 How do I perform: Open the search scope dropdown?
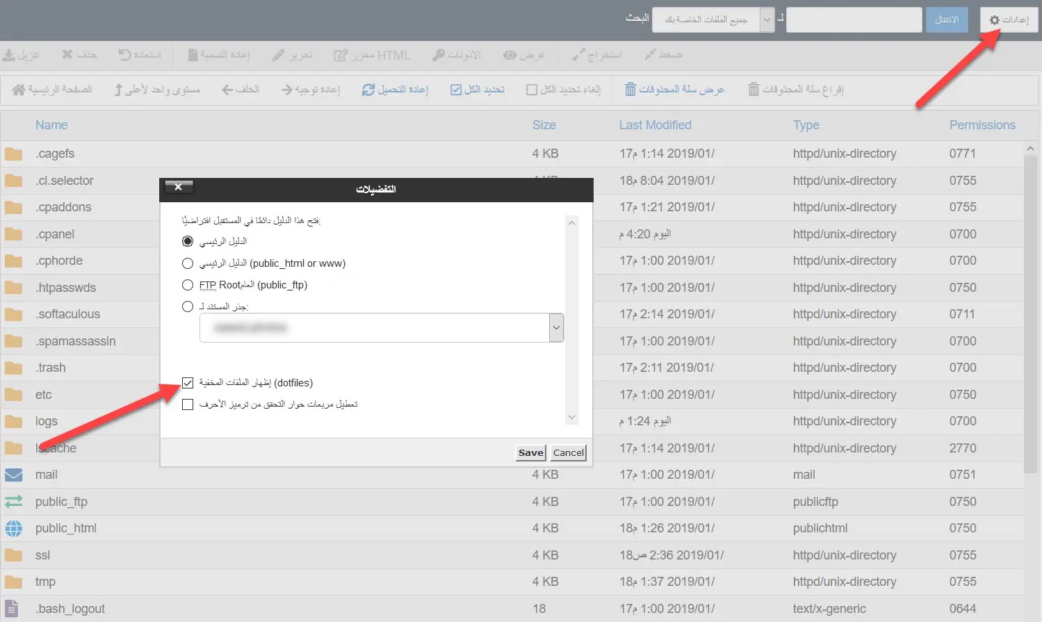click(713, 19)
